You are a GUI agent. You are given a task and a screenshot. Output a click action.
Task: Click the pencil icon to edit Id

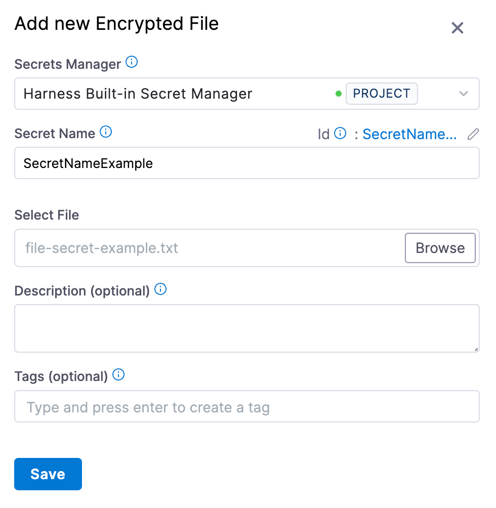pyautogui.click(x=473, y=134)
